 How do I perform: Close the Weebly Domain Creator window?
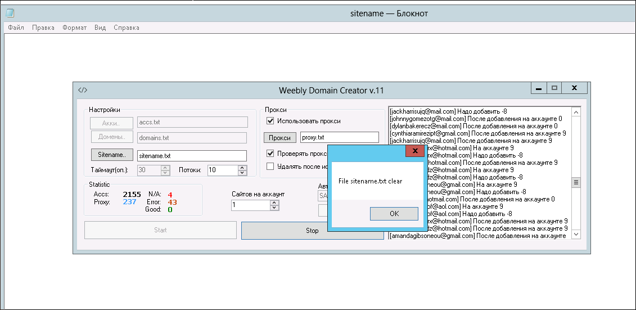pyautogui.click(x=574, y=88)
